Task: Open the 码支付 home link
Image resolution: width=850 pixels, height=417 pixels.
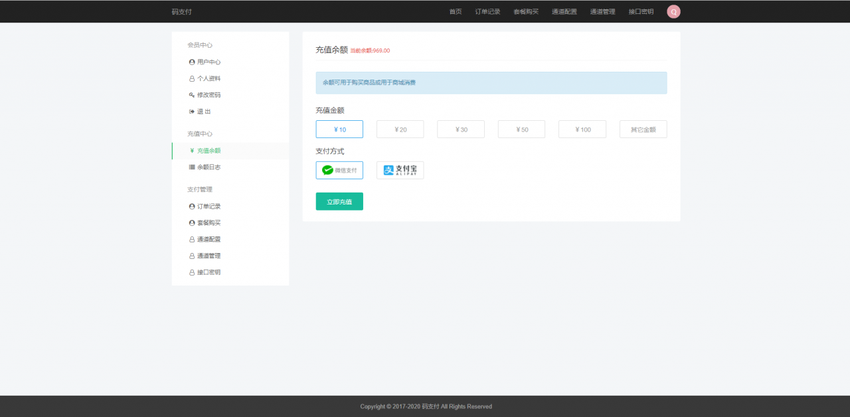Action: pos(182,11)
